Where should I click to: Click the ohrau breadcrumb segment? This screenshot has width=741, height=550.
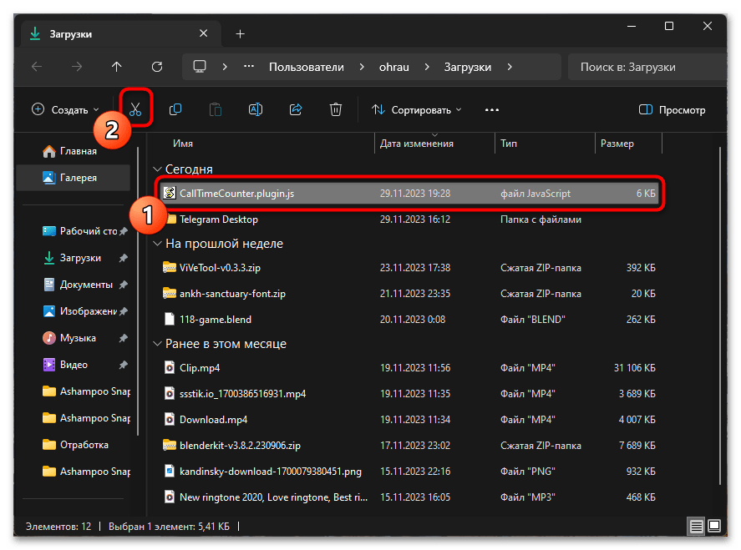(x=396, y=67)
